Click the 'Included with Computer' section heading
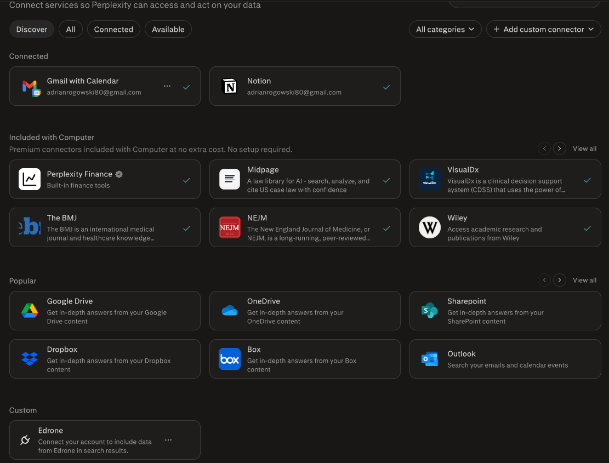 52,138
